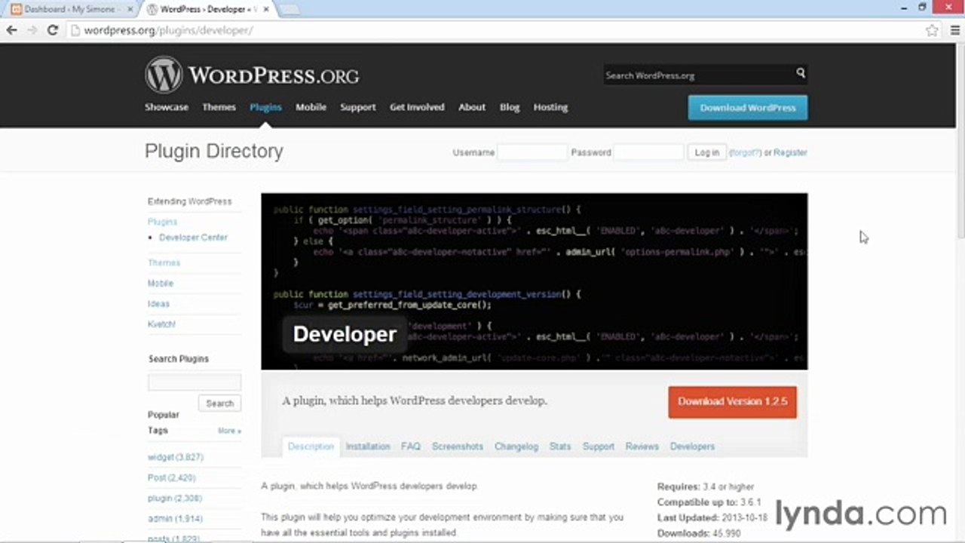Screen dimensions: 965x543
Task: Click the search magnifier icon in header
Action: tap(801, 73)
